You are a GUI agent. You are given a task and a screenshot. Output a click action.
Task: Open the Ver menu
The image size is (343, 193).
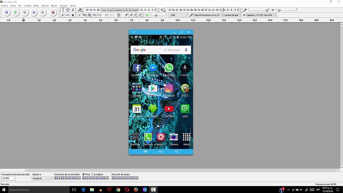[20, 6]
